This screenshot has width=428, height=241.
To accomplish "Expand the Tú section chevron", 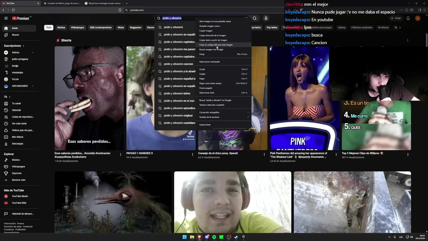I will pos(9,97).
